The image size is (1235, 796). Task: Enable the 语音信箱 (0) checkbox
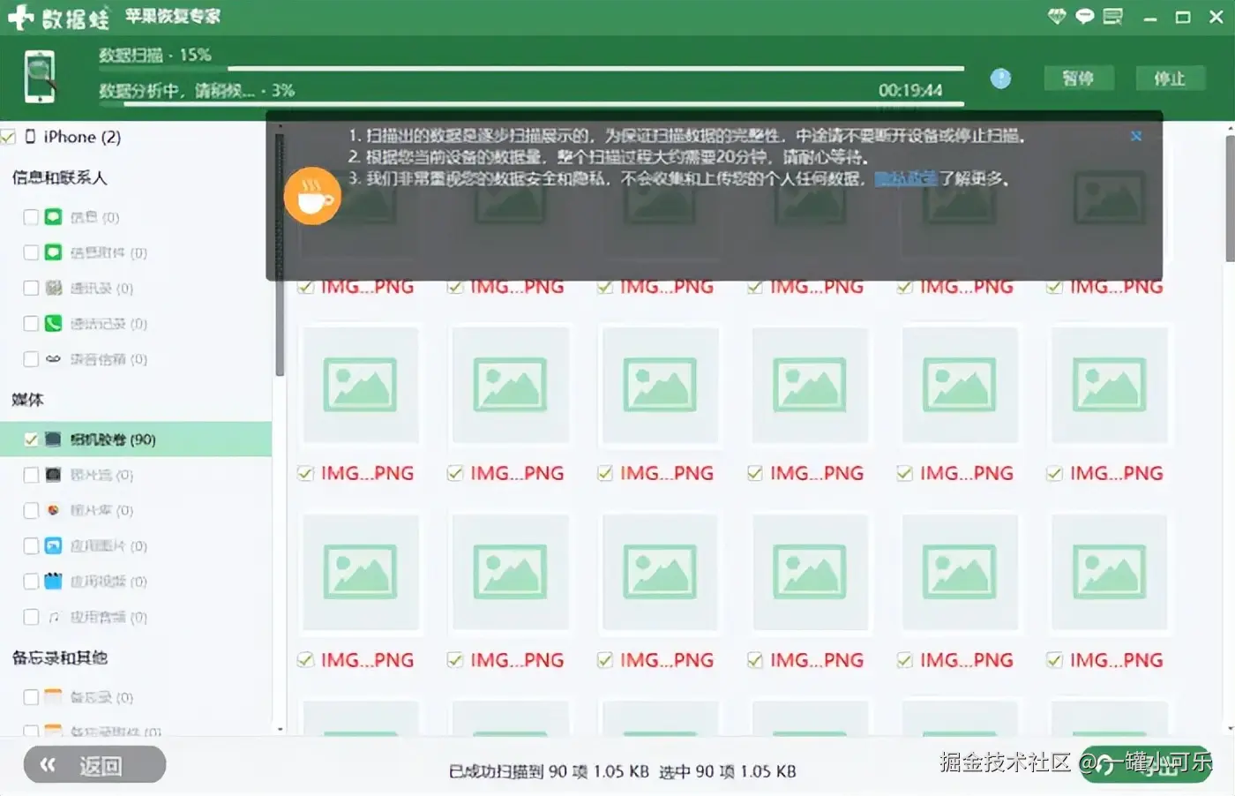pyautogui.click(x=31, y=359)
